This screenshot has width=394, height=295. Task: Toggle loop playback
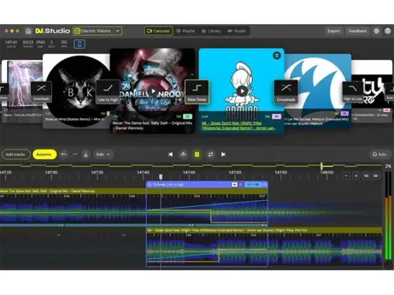(211, 154)
